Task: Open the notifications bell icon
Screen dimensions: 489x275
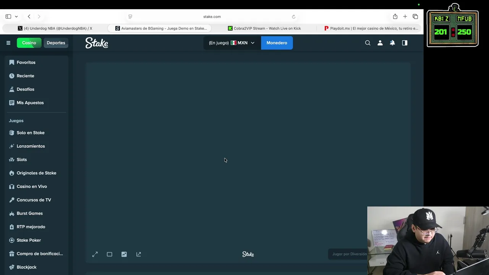Action: (392, 43)
